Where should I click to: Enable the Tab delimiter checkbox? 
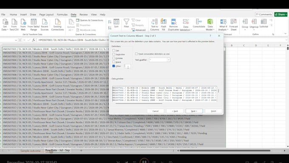113,50
